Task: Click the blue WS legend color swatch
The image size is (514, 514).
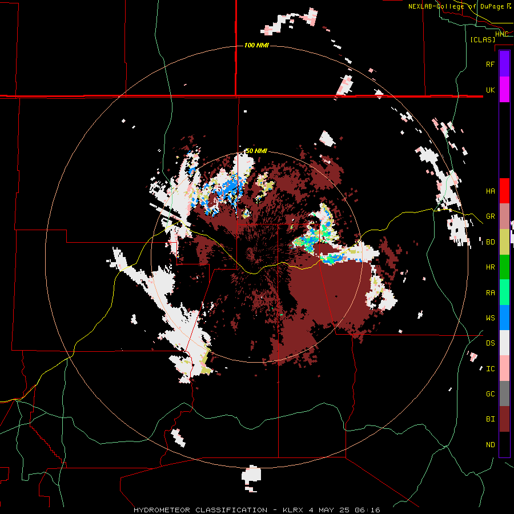Action: [x=504, y=318]
